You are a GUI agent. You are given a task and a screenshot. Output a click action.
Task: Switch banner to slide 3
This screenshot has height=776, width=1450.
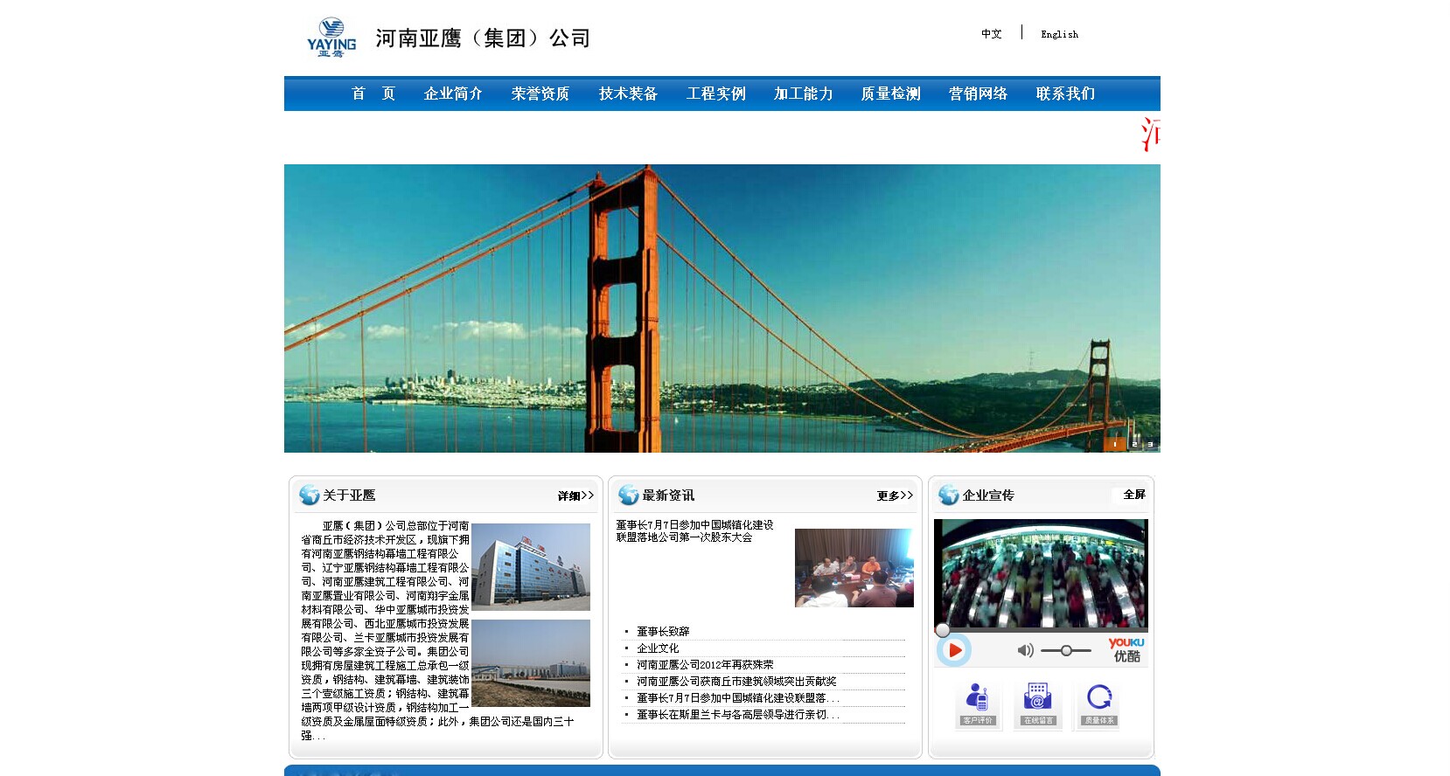(1150, 444)
